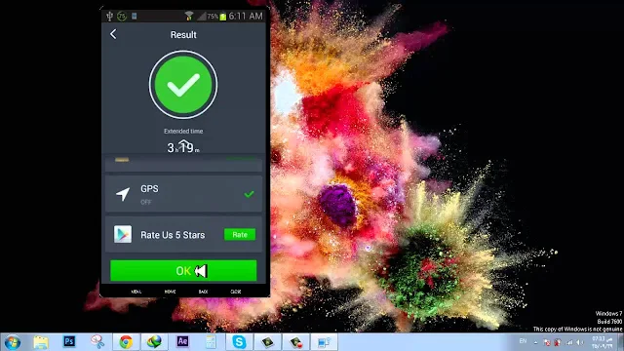624x351 pixels.
Task: Launch After Effects from the taskbar
Action: (x=182, y=341)
